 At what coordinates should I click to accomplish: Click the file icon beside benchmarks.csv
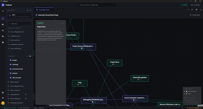point(9,40)
